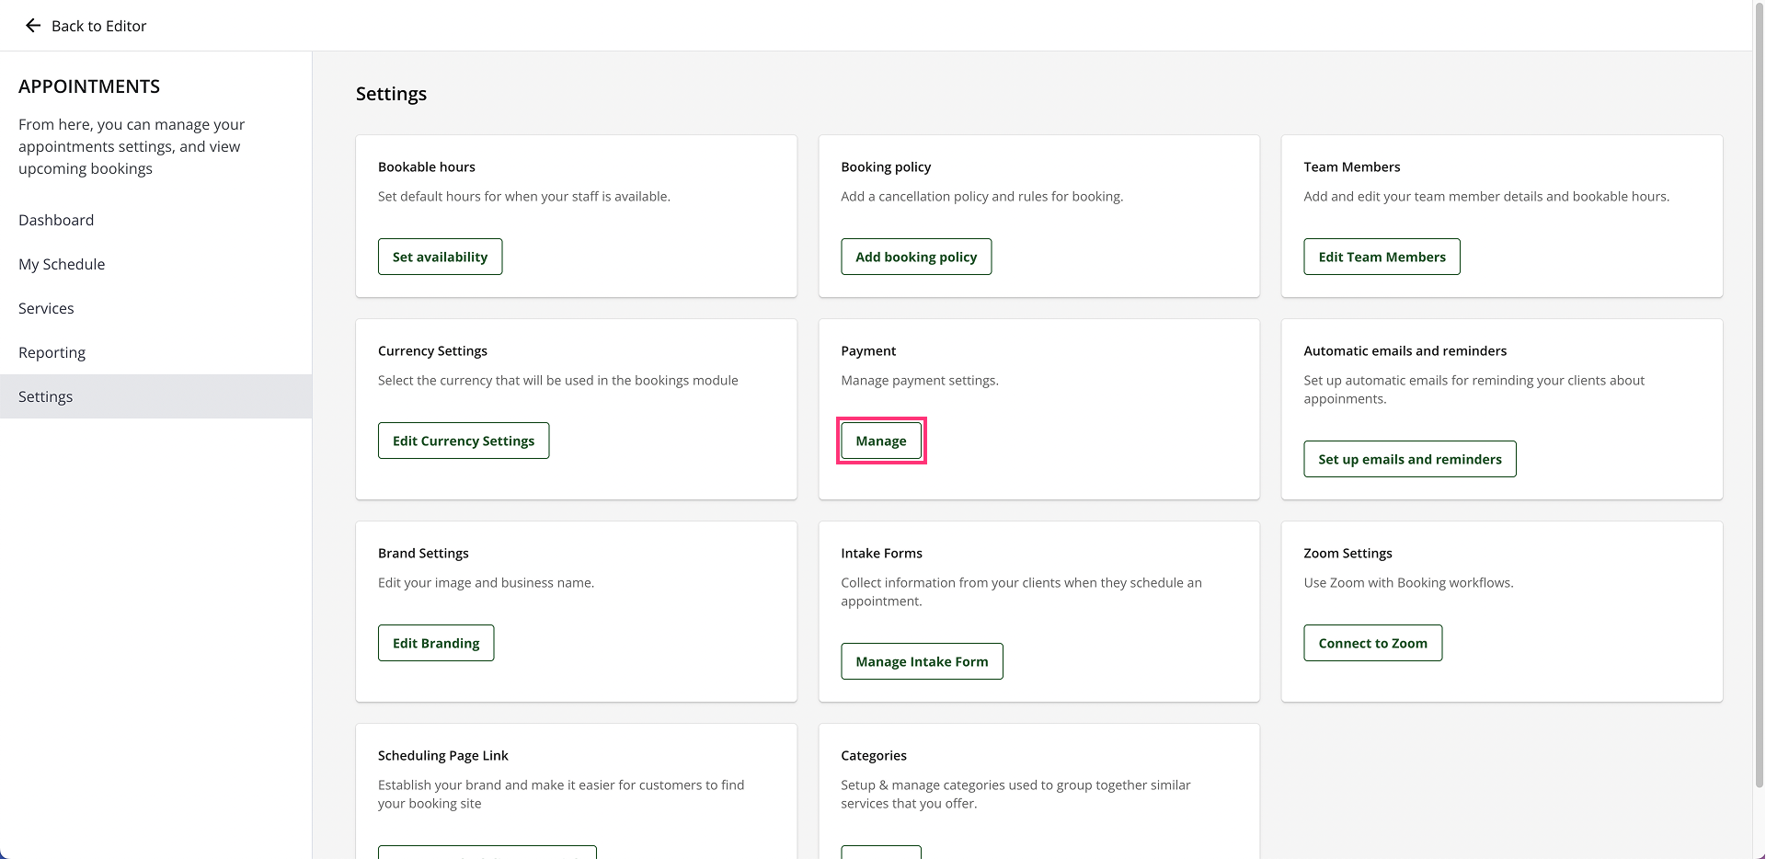
Task: Select Settings in the sidebar
Action: (155, 396)
